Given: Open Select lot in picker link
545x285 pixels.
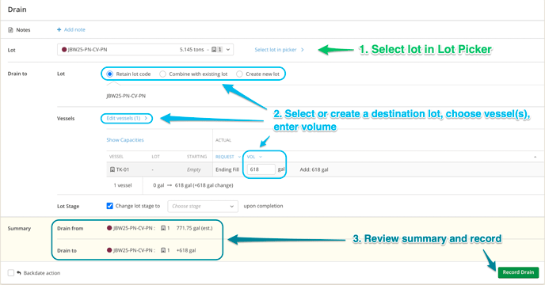Looking at the screenshot, I should click(x=276, y=50).
